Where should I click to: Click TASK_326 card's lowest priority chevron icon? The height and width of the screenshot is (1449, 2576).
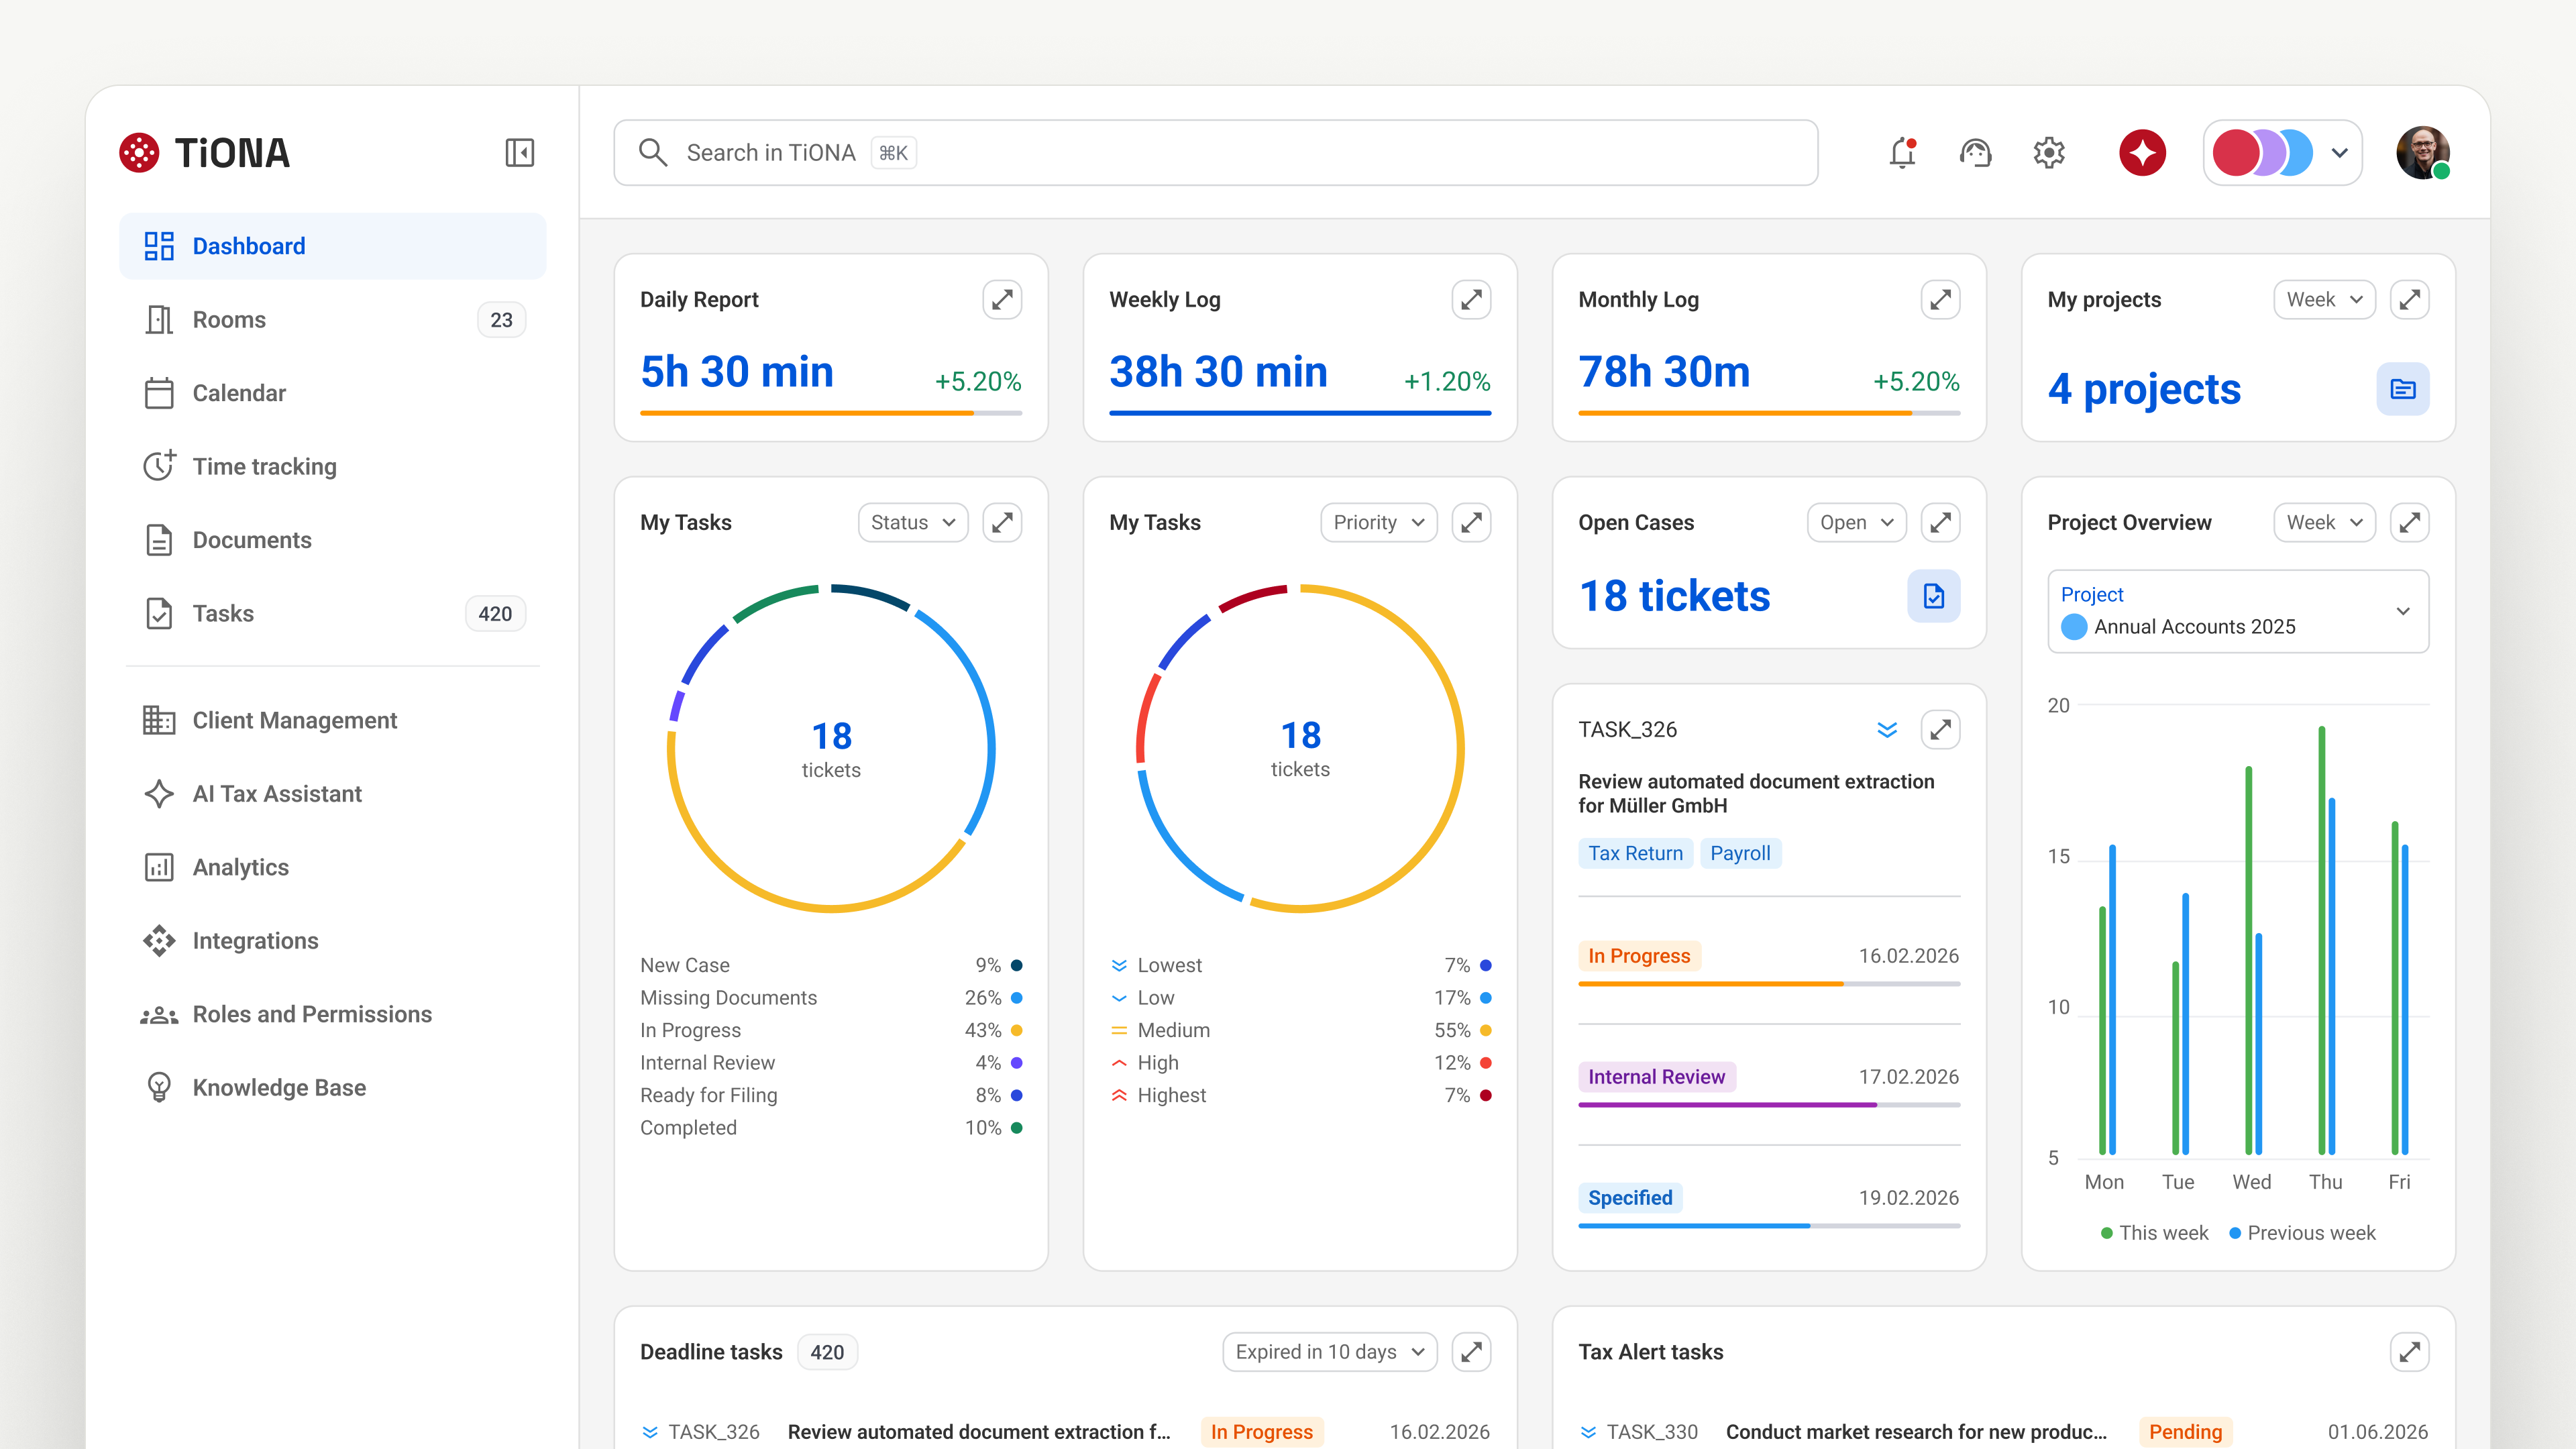tap(1887, 729)
